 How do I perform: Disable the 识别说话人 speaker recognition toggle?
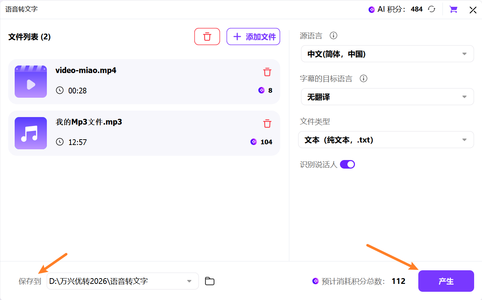[347, 164]
